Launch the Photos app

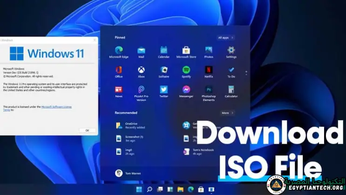(x=209, y=52)
